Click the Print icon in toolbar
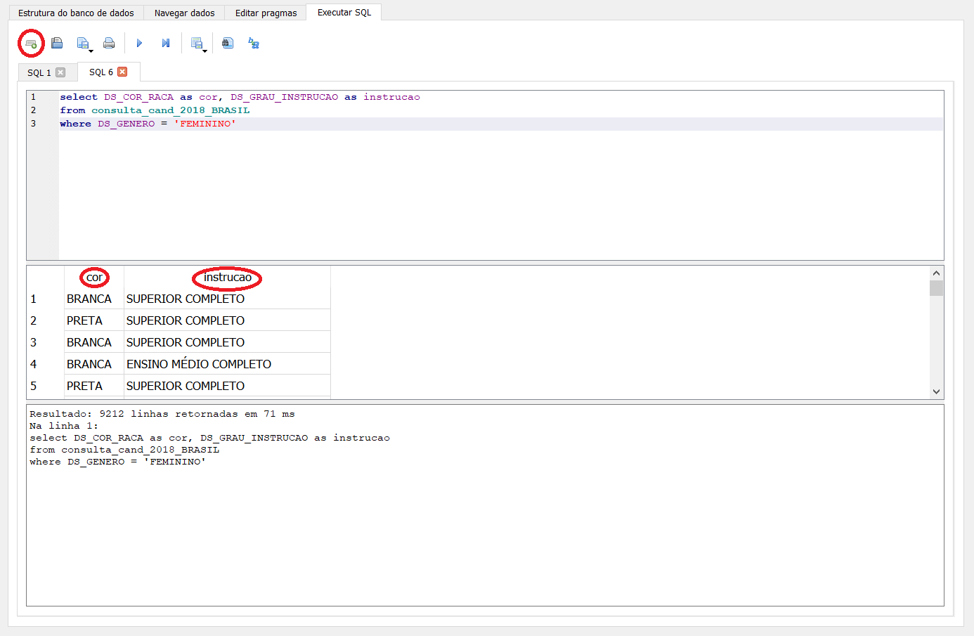 pos(109,44)
